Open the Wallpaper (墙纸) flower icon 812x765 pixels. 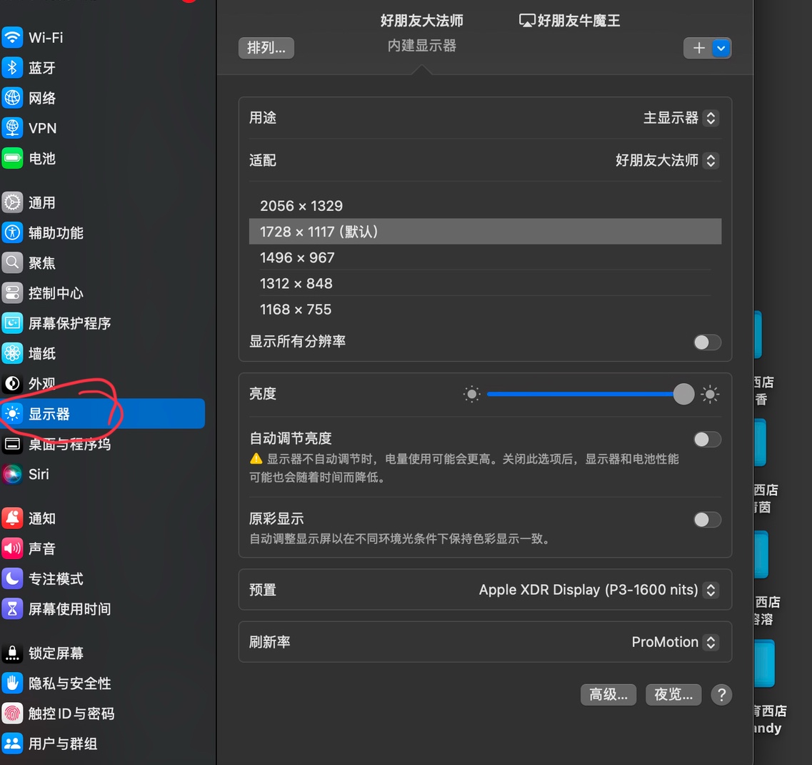(x=12, y=353)
